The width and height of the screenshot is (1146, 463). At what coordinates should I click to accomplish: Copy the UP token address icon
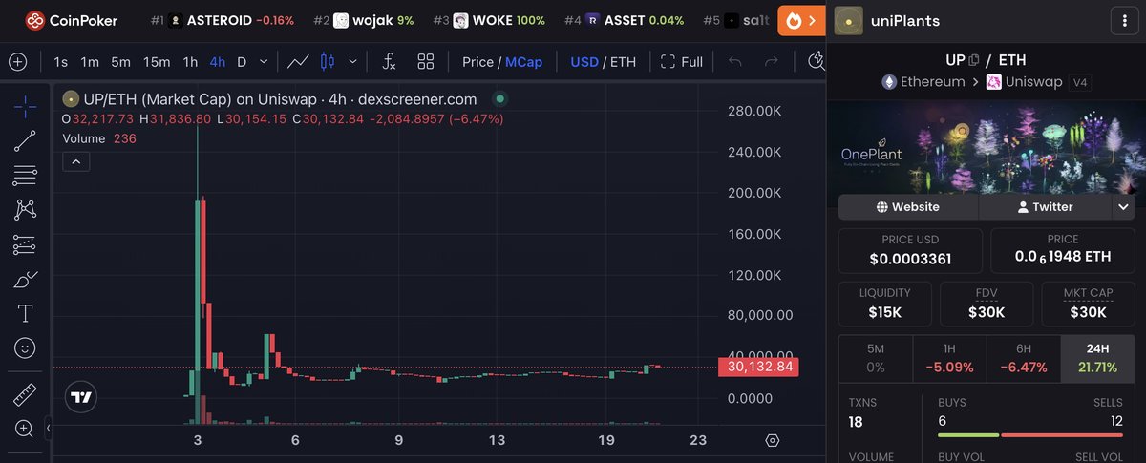[x=973, y=60]
